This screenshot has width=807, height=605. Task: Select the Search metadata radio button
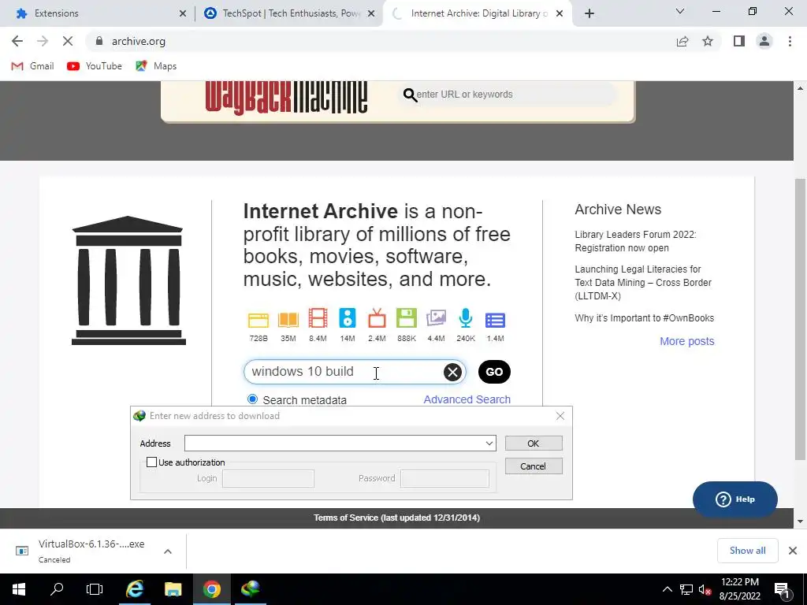point(252,399)
